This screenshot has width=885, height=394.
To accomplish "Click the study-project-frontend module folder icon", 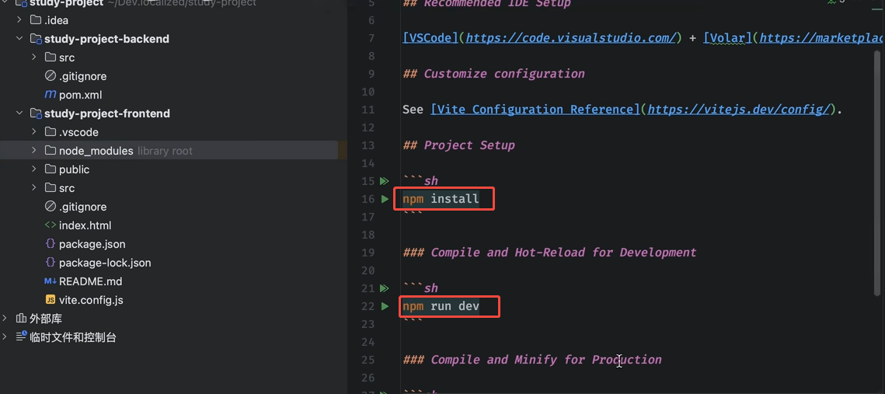I will click(x=36, y=113).
